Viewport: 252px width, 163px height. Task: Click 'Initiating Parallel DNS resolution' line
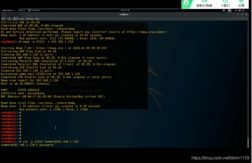coord(46,61)
